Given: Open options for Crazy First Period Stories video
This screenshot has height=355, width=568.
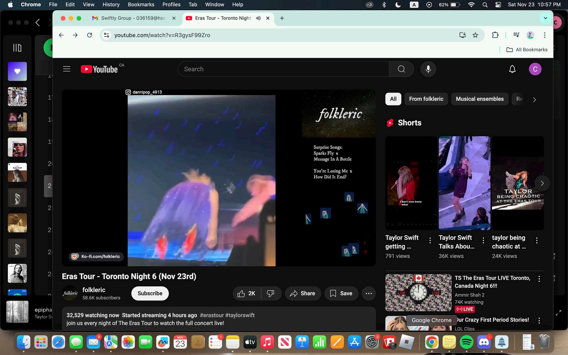Looking at the screenshot, I should coord(539,320).
